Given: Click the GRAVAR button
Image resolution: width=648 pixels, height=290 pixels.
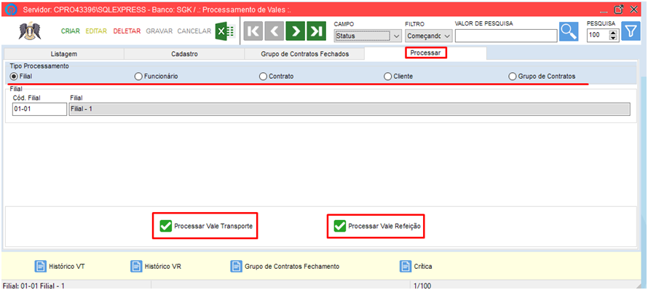Looking at the screenshot, I should [159, 31].
